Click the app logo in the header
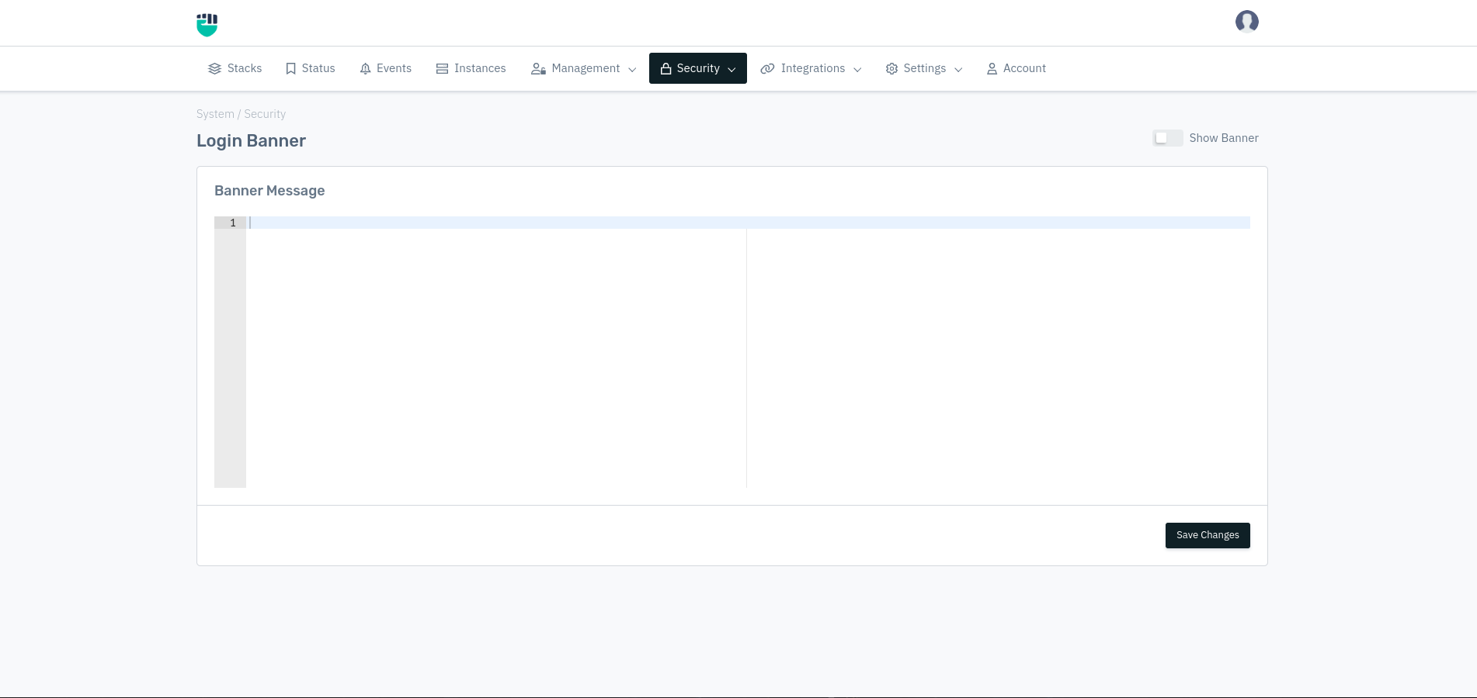Image resolution: width=1477 pixels, height=698 pixels. [207, 24]
